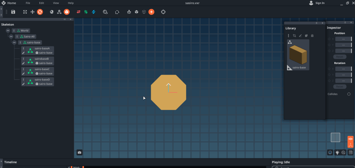Toggle the Collides radio button in the Inspector
Viewport: 355px width, 168px height.
coord(349,94)
